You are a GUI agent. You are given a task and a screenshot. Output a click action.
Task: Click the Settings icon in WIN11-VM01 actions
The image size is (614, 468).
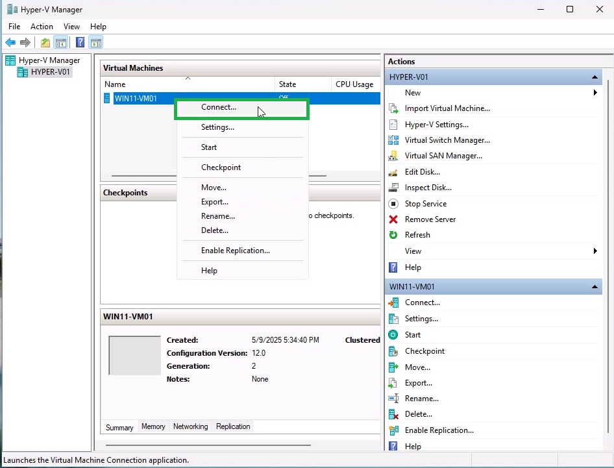[393, 319]
